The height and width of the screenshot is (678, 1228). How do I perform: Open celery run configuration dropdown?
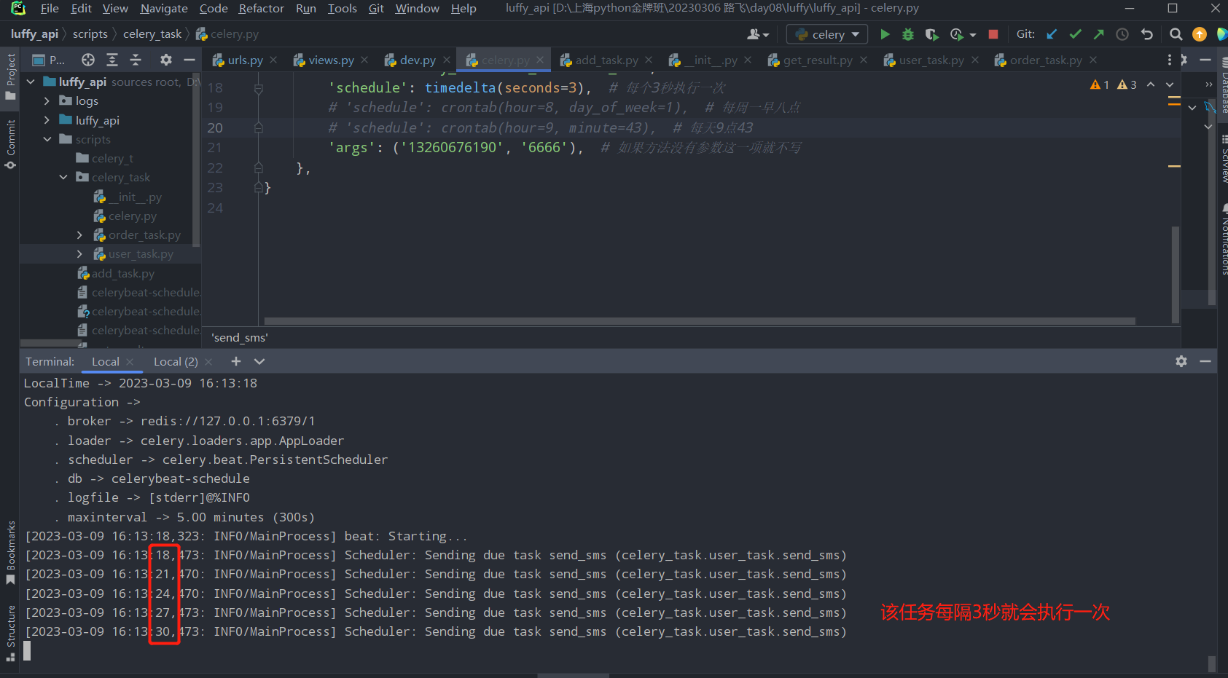click(826, 34)
